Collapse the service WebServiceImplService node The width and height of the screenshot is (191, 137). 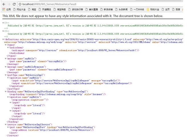[5, 124]
